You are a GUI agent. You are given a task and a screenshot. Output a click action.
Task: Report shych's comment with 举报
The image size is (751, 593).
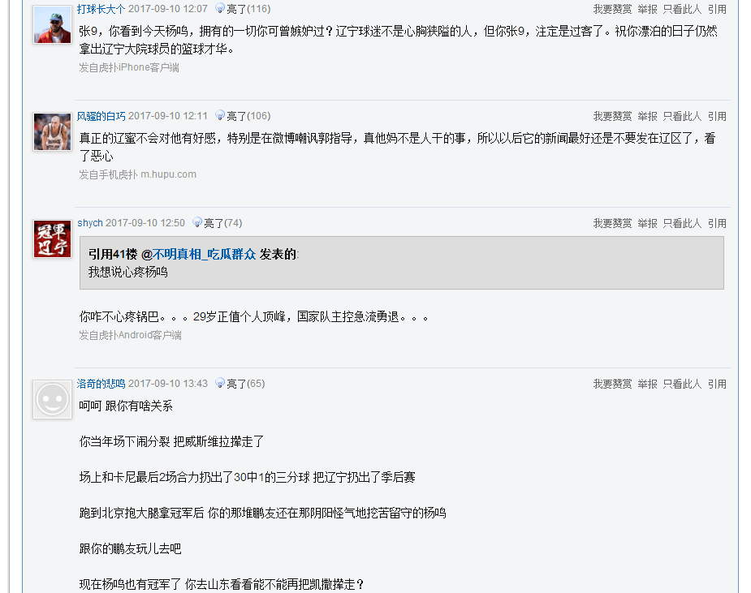[x=647, y=223]
